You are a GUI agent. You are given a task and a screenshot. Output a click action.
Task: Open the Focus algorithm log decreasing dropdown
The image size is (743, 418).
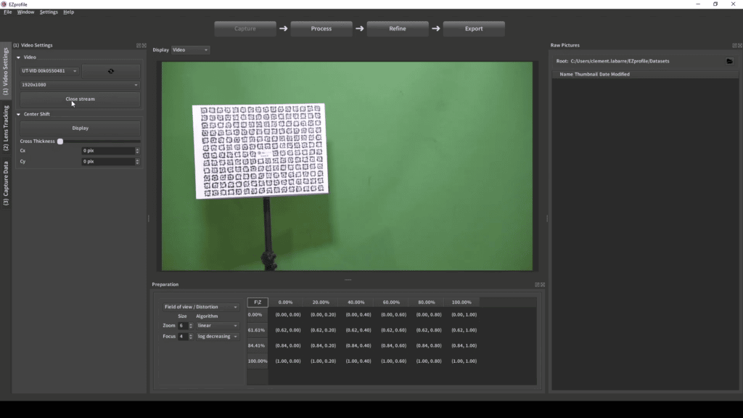point(217,337)
